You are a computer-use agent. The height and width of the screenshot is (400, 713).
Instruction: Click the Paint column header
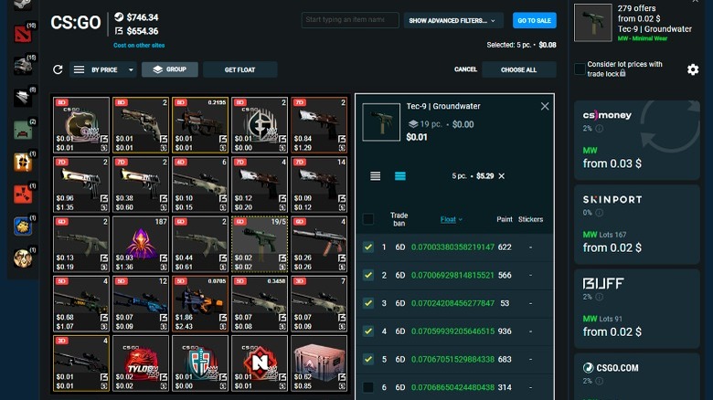[x=505, y=219]
